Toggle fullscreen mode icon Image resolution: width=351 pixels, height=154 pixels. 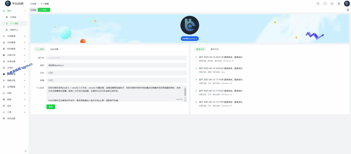[x=325, y=3]
